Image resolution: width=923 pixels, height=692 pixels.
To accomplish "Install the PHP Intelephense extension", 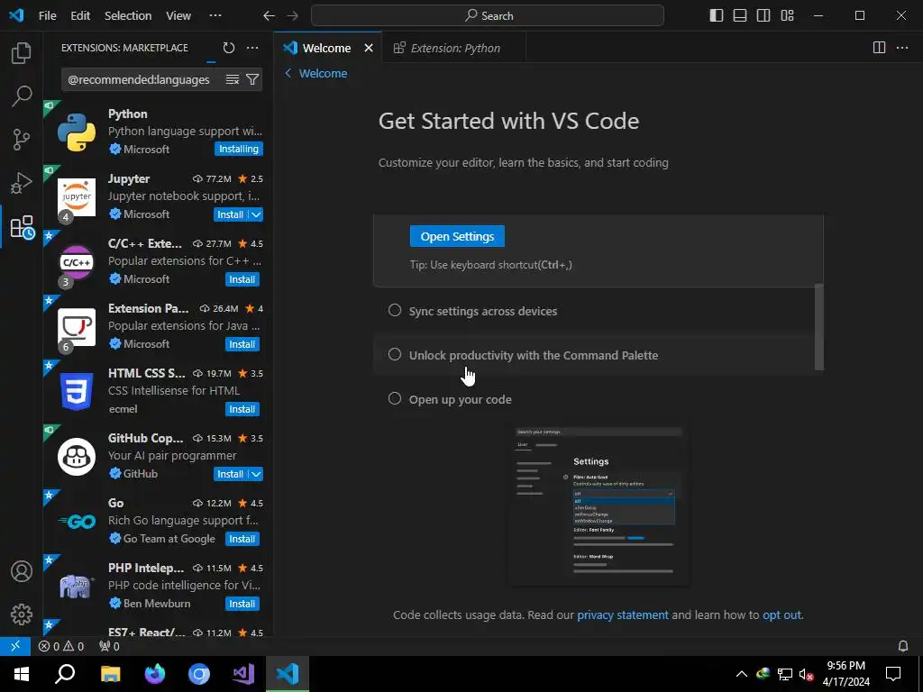I will coord(242,604).
